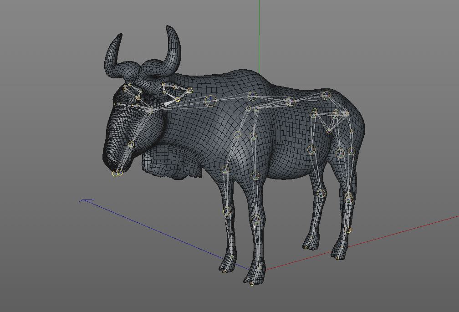Select the triangular ear bone rig
459x312 pixels.
point(177,91)
